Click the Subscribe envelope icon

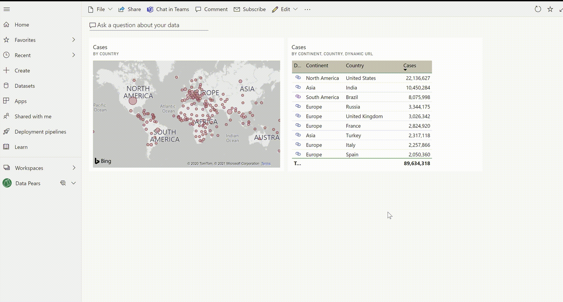coord(237,9)
